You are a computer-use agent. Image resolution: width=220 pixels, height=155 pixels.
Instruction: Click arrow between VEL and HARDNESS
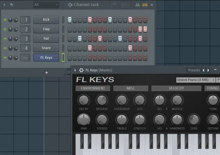pos(167,128)
